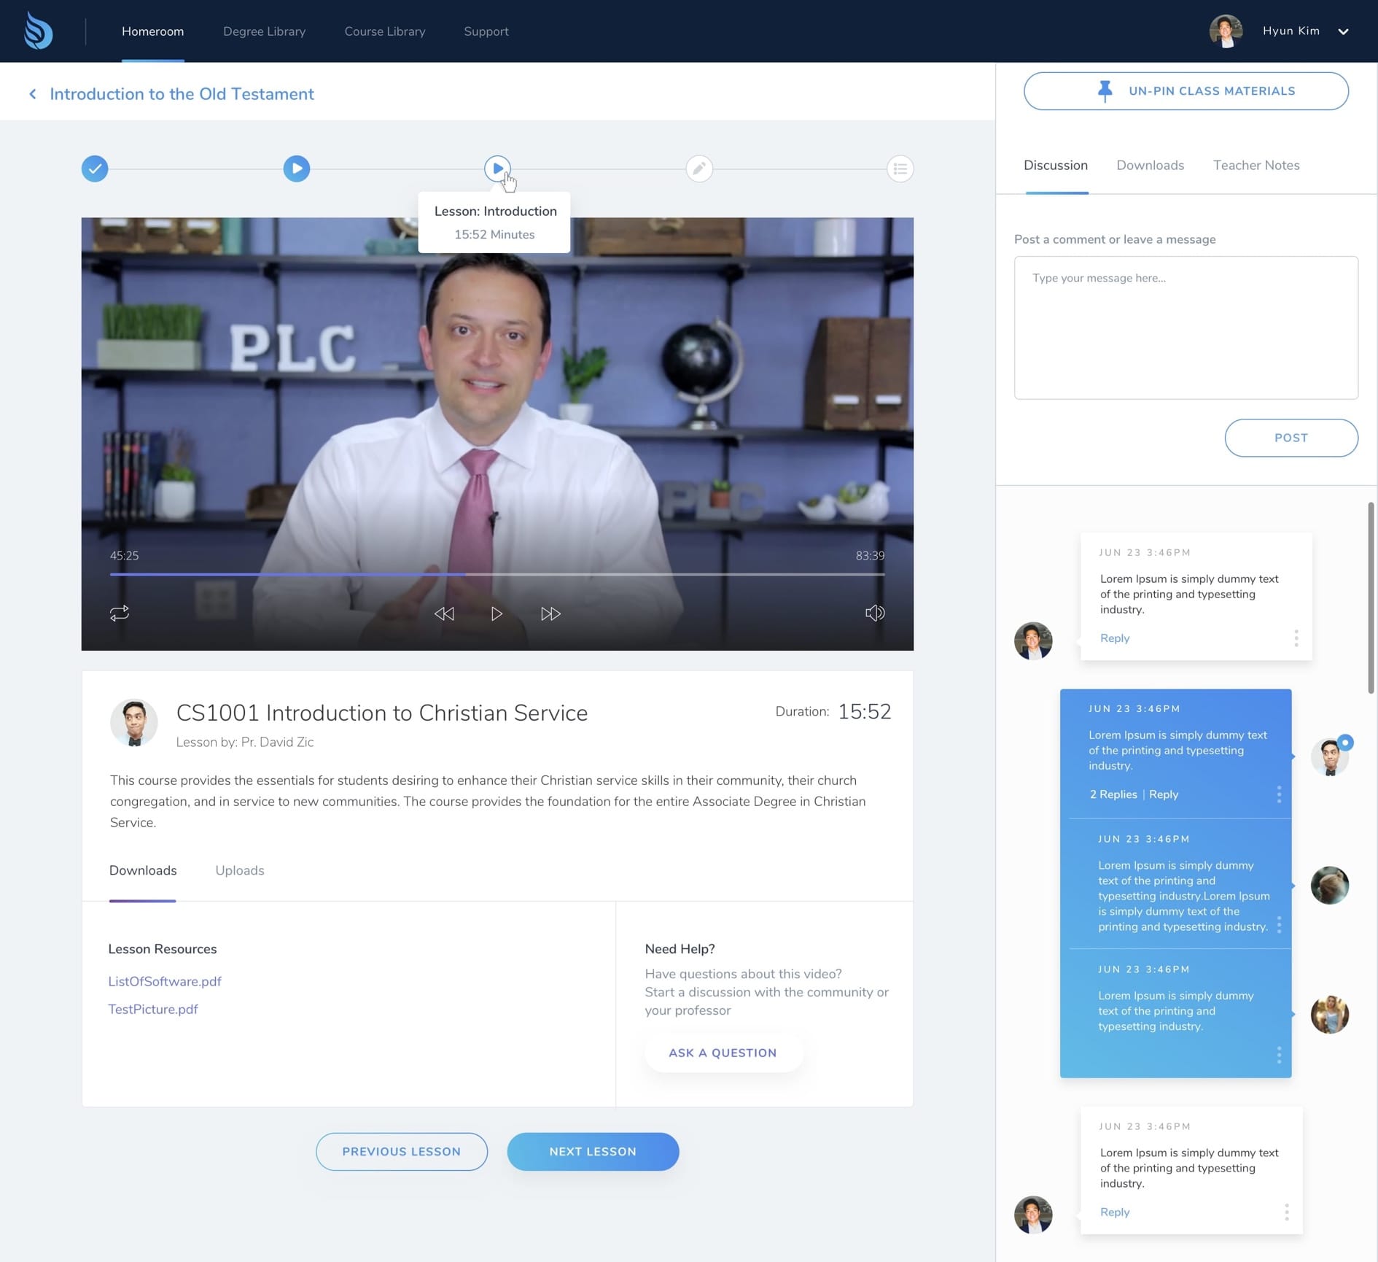Click the 15:52 duration value
Viewport: 1378px width, 1262px height.
click(865, 711)
